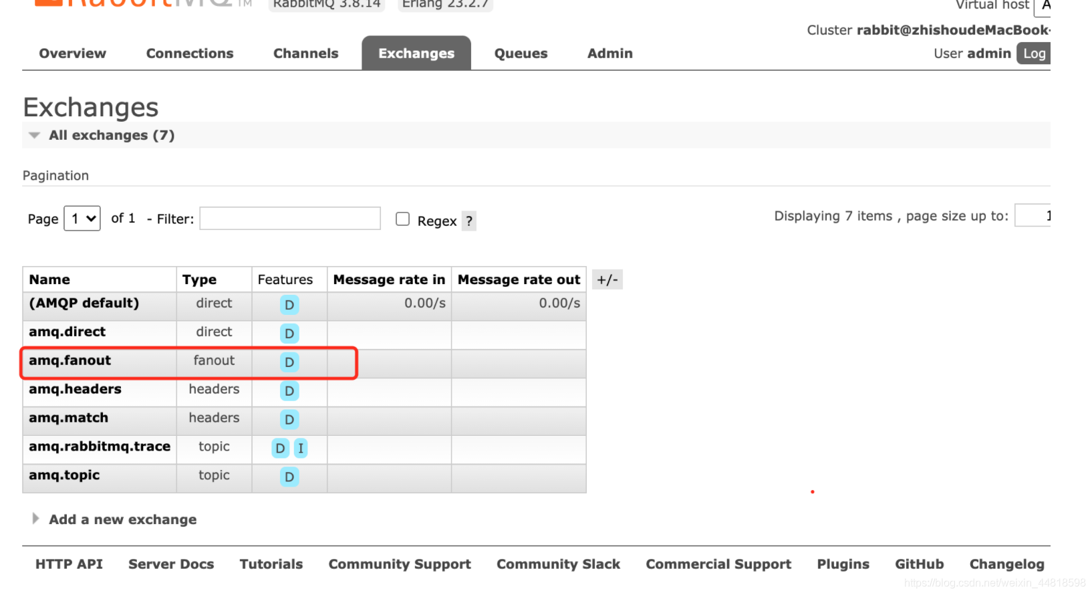1092x595 pixels.
Task: Click the D badge for amq.fanout
Action: [289, 362]
